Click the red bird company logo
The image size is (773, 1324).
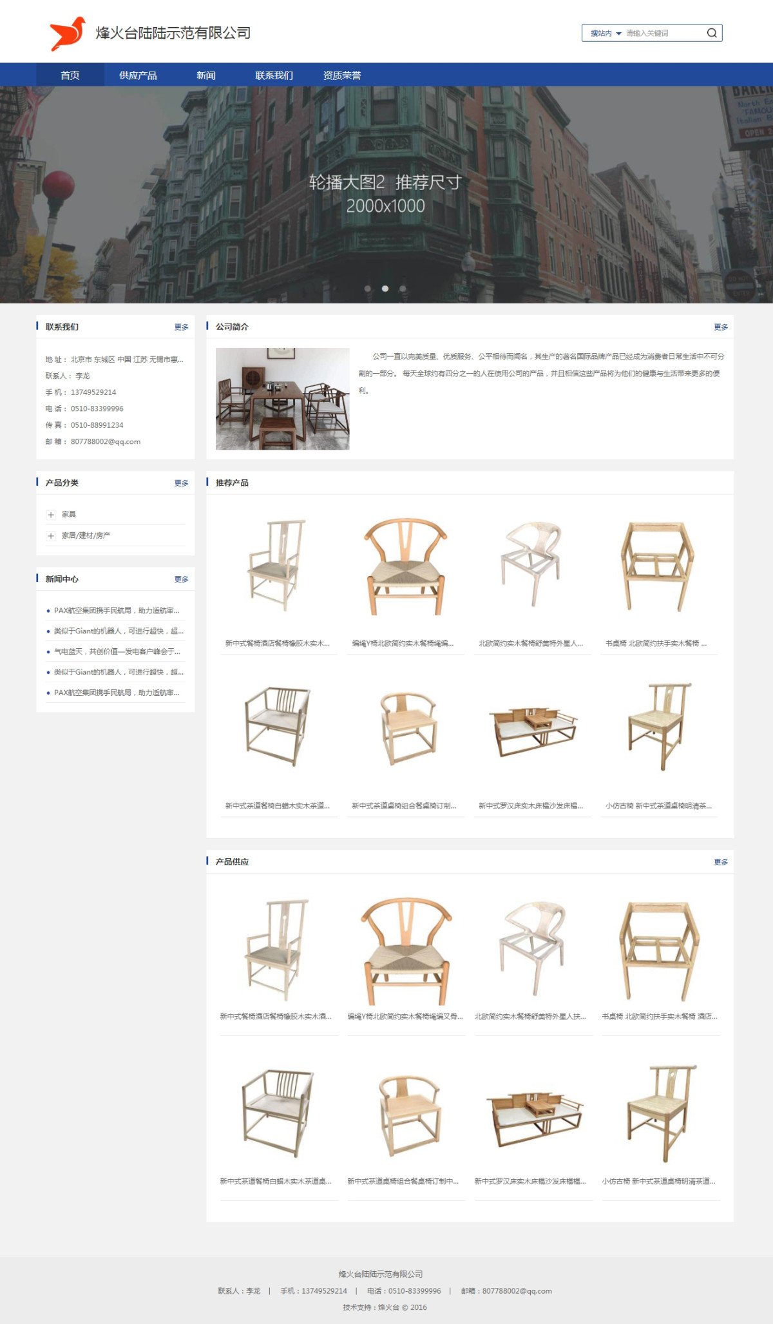pos(68,34)
